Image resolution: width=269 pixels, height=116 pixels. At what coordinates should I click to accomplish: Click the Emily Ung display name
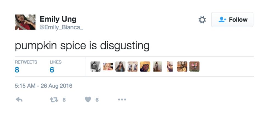point(58,19)
